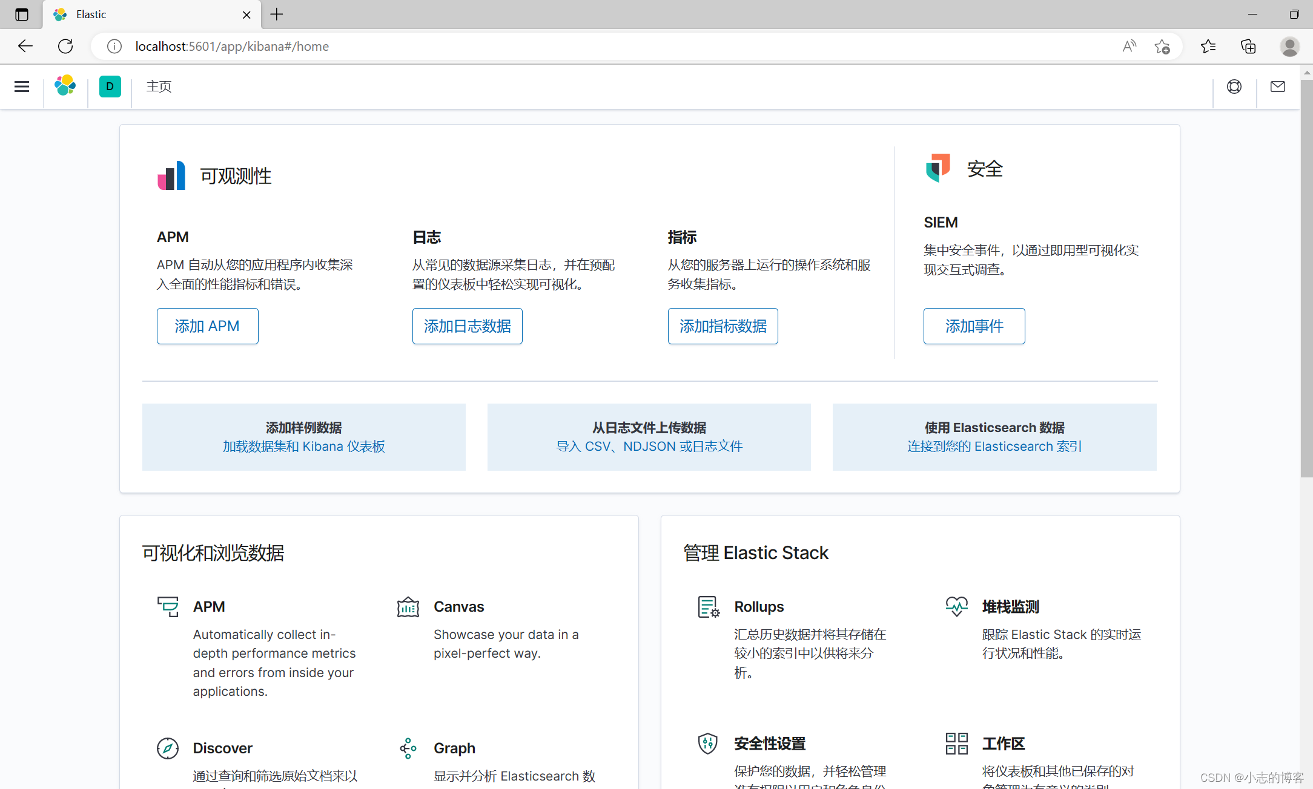
Task: Close the Elastic browser tab
Action: pyautogui.click(x=246, y=15)
